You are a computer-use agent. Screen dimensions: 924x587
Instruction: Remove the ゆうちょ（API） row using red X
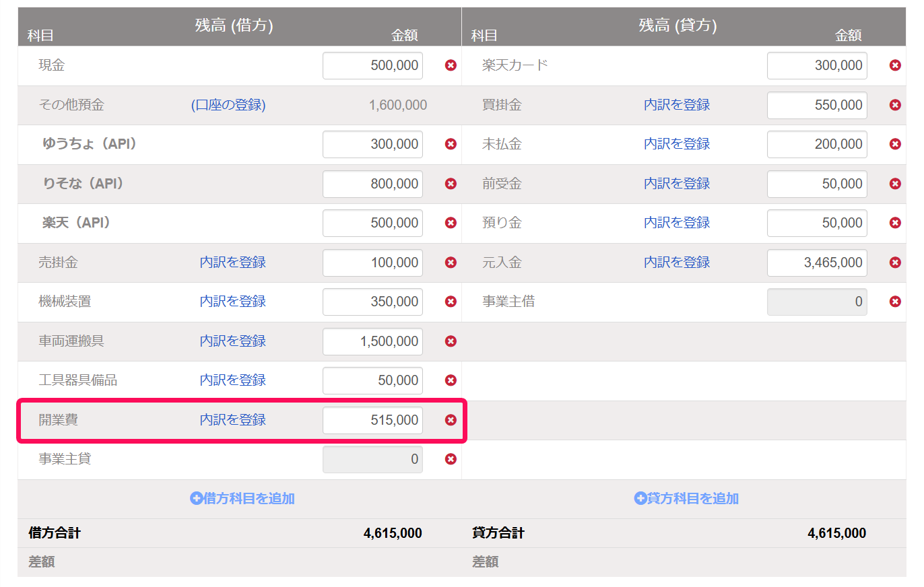(451, 144)
